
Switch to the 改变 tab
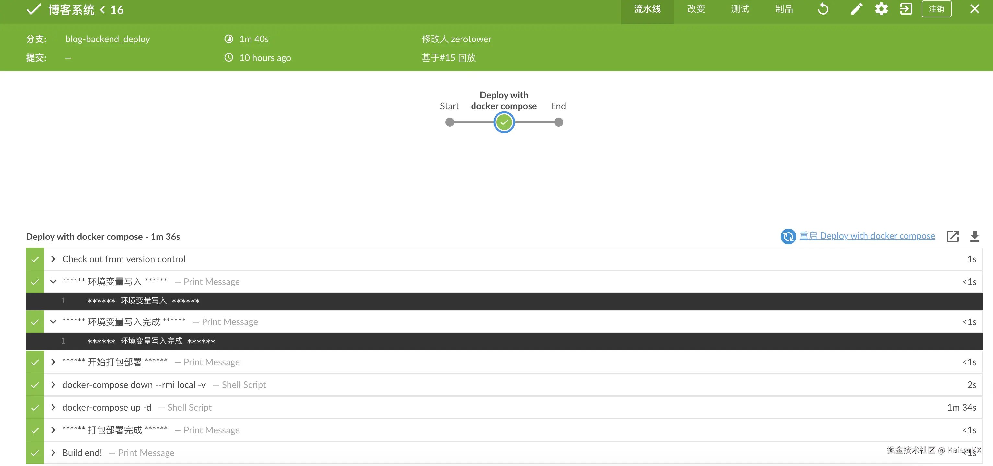(696, 9)
